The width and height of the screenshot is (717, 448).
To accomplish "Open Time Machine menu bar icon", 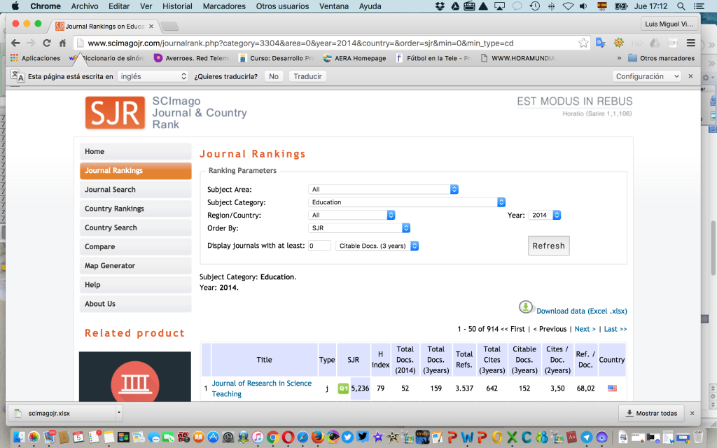I will tap(534, 6).
